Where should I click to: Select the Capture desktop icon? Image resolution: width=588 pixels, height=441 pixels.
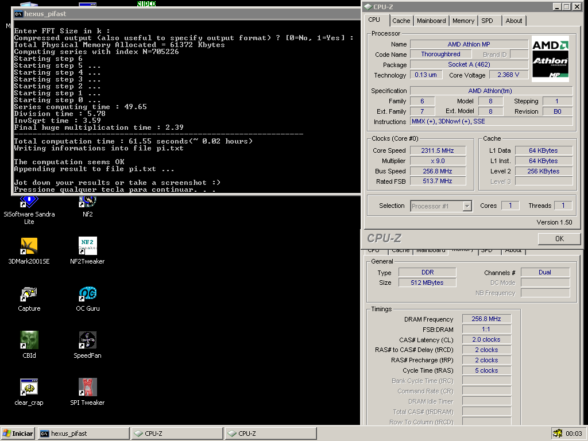(x=29, y=298)
